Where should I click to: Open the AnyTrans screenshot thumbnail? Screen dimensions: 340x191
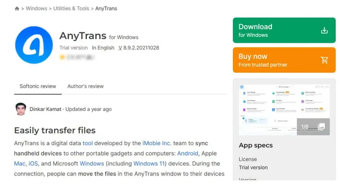(x=284, y=110)
